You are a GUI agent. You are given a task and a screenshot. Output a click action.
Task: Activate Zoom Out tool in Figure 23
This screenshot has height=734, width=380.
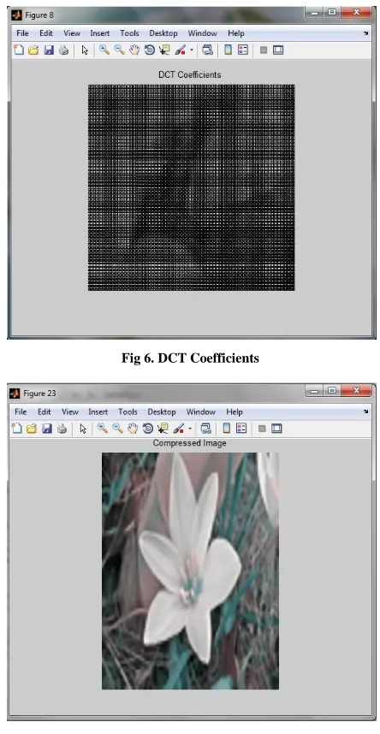(117, 429)
